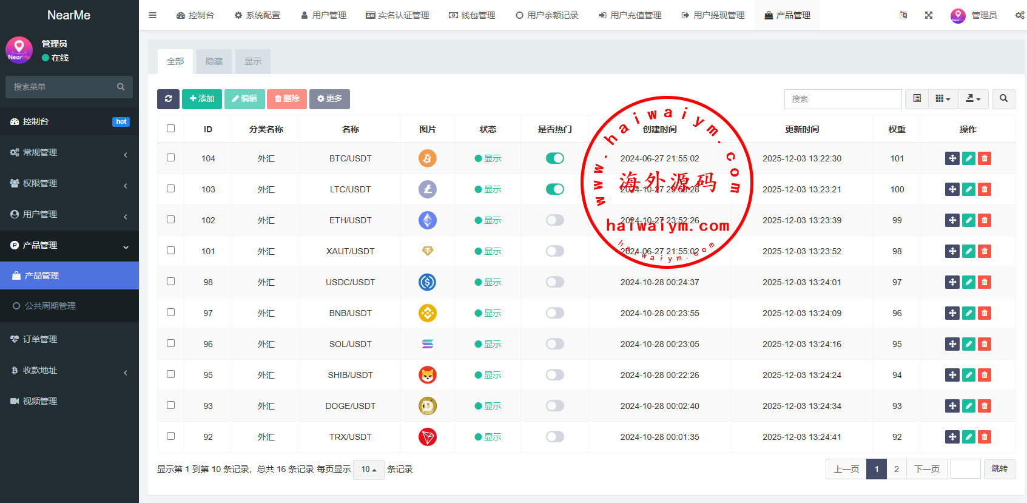Open the BTC/USDT coin image thumbnail
Screen dimensions: 1027x503
[x=428, y=158]
